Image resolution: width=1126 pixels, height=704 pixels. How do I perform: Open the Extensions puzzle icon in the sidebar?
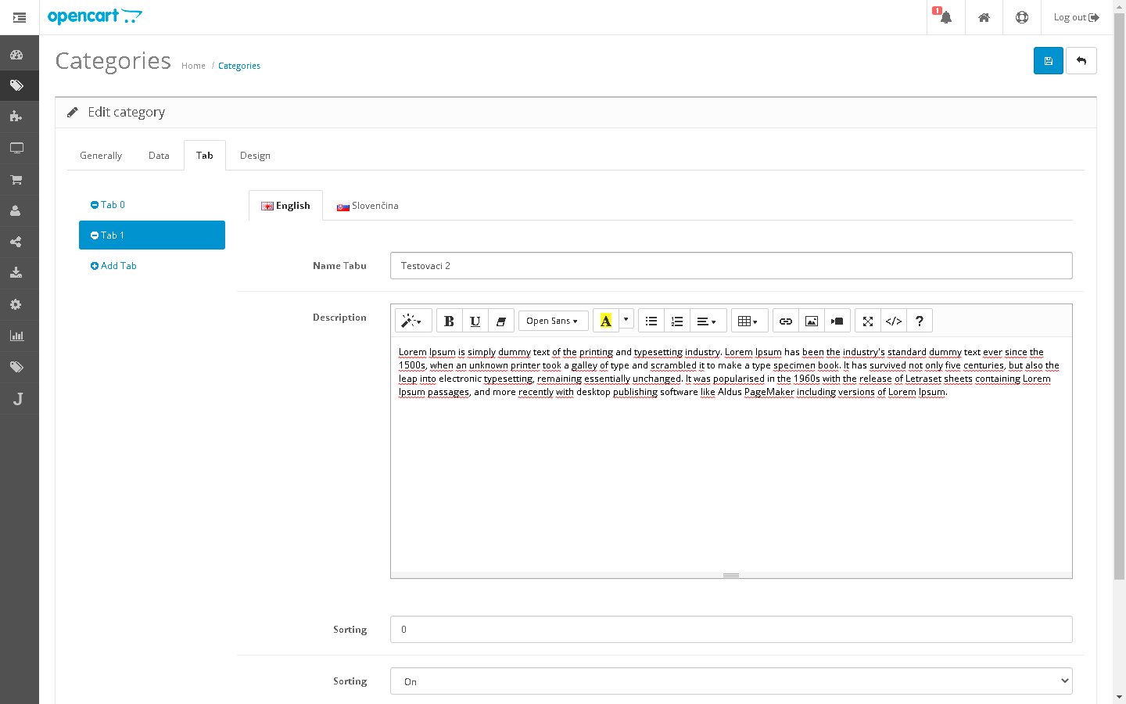[x=16, y=117]
